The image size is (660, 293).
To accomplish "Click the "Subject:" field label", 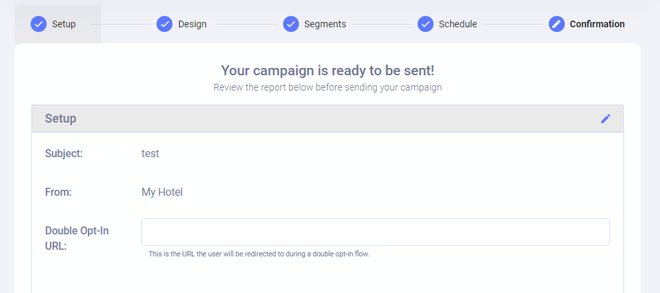I will [x=64, y=153].
